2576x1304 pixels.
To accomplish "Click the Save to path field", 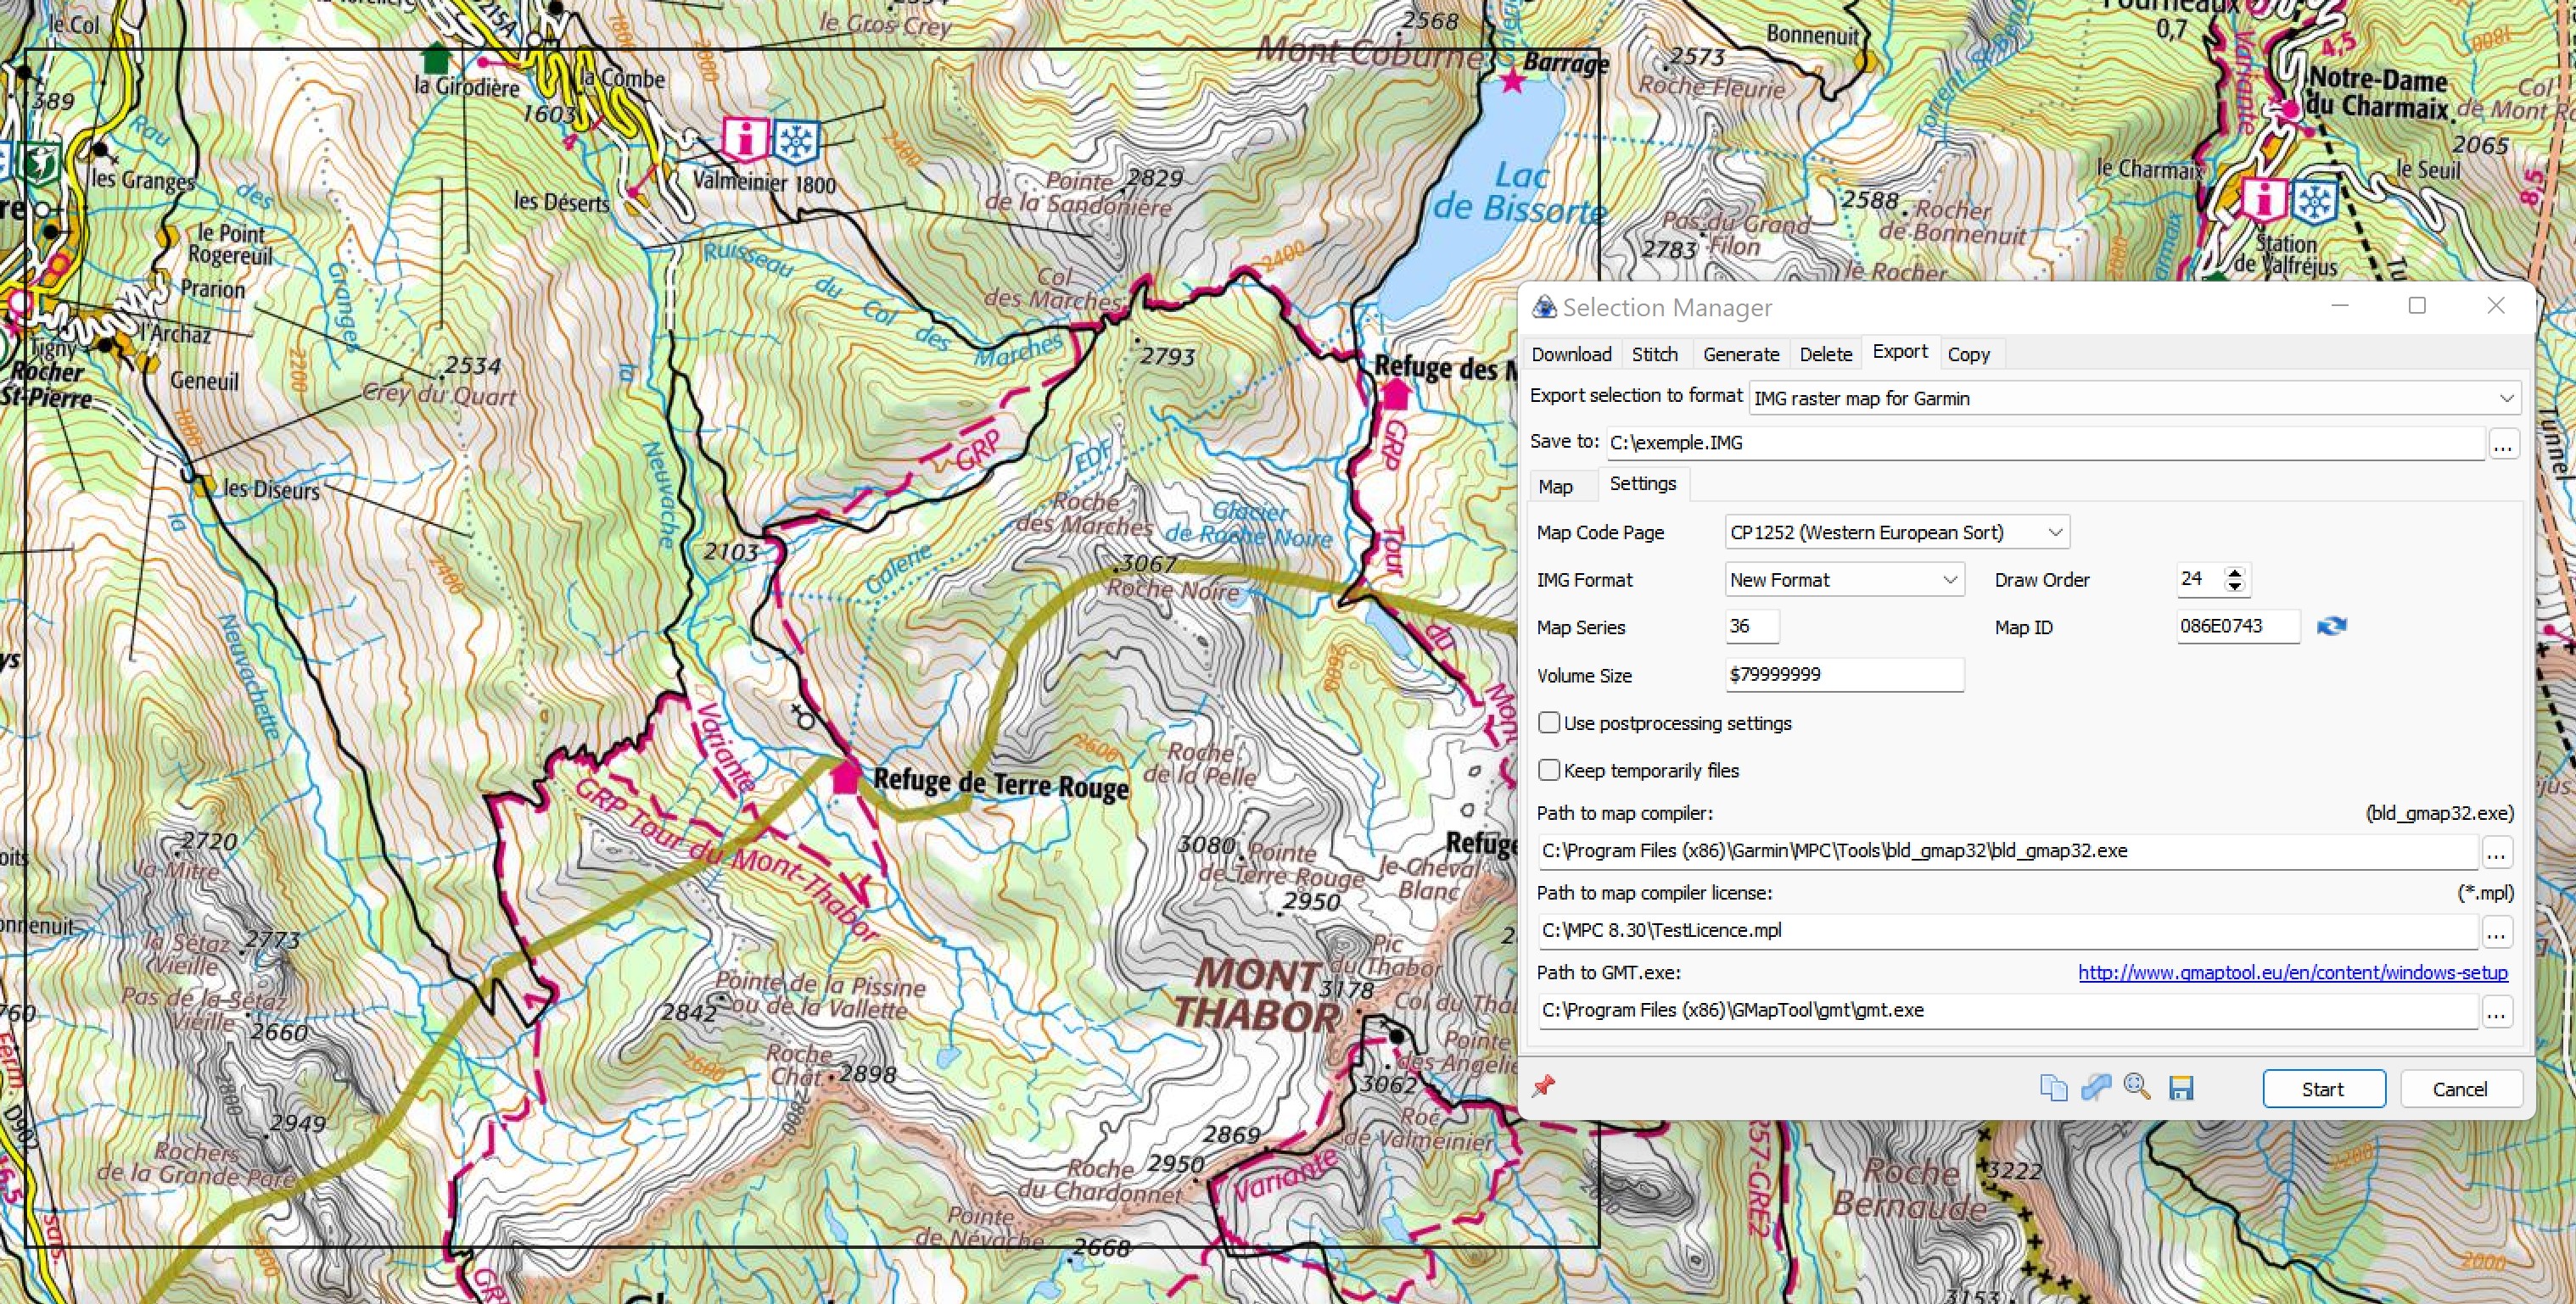I will coord(2045,443).
